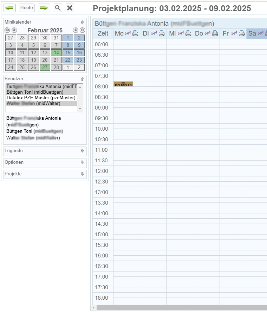This screenshot has width=267, height=312.
Task: Print Tuesday with printer icon
Action: point(162,33)
